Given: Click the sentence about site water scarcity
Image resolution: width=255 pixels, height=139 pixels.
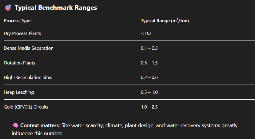Looking at the screenshot, I should [148, 125].
